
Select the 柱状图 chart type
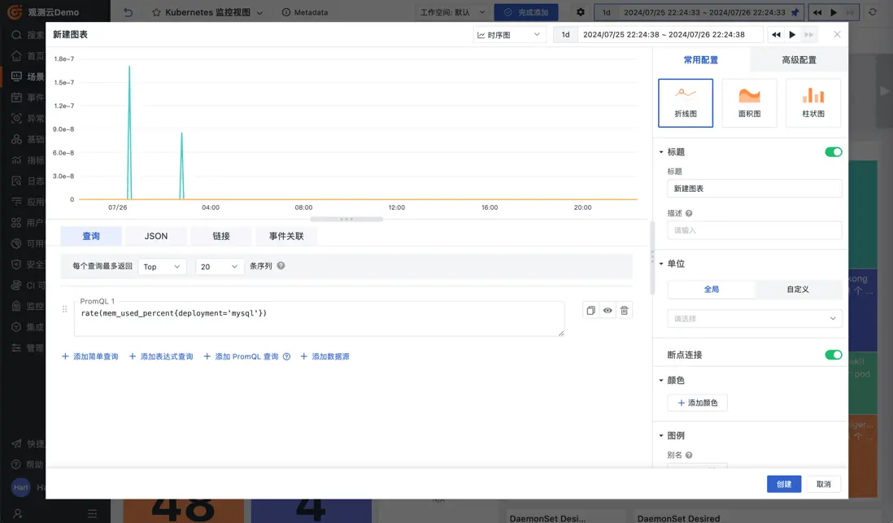tap(812, 102)
